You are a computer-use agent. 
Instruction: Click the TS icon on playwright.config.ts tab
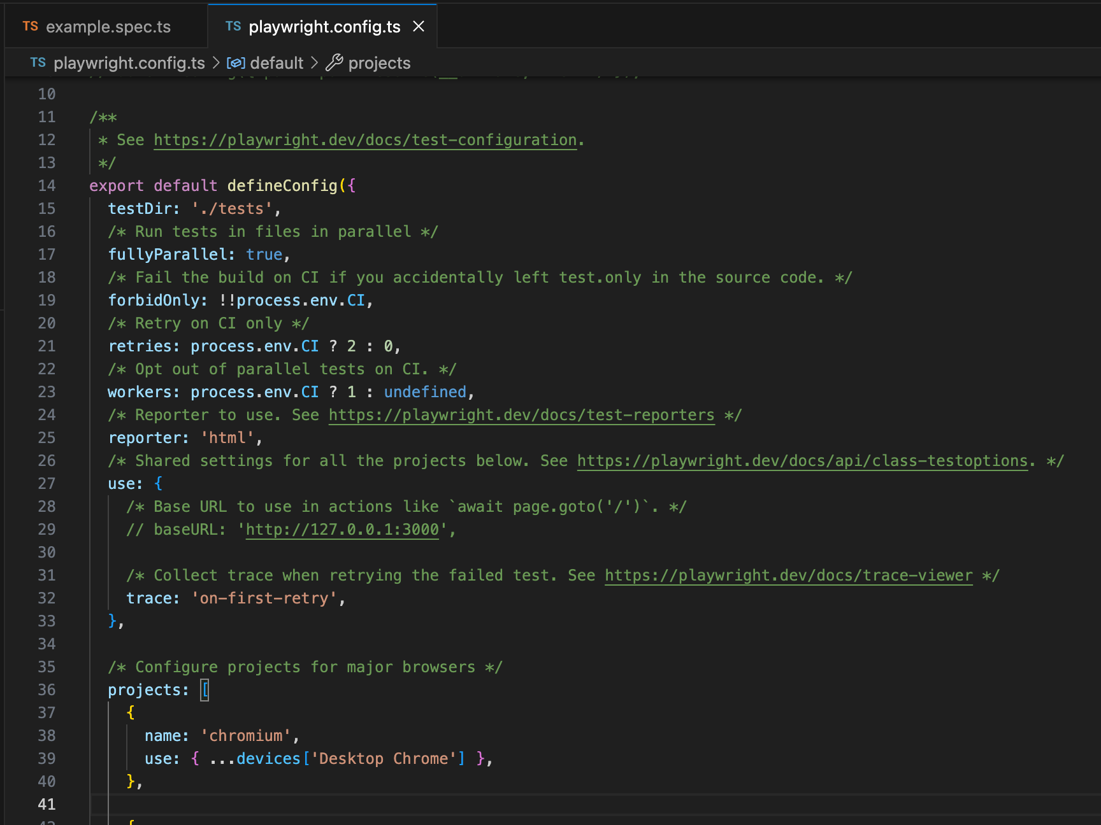[x=233, y=26]
